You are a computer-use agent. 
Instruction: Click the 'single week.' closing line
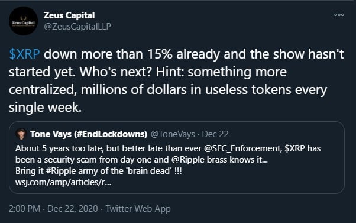pos(45,108)
